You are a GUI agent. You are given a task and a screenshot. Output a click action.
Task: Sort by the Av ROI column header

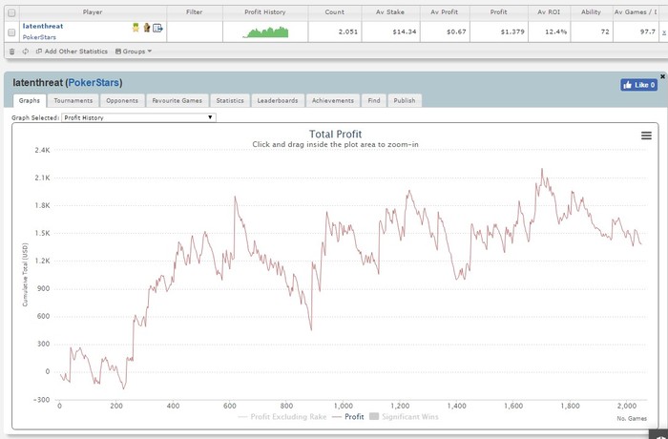[549, 12]
